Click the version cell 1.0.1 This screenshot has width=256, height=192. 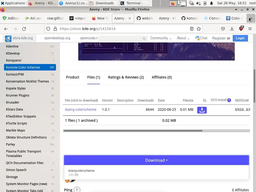pyautogui.click(x=106, y=109)
